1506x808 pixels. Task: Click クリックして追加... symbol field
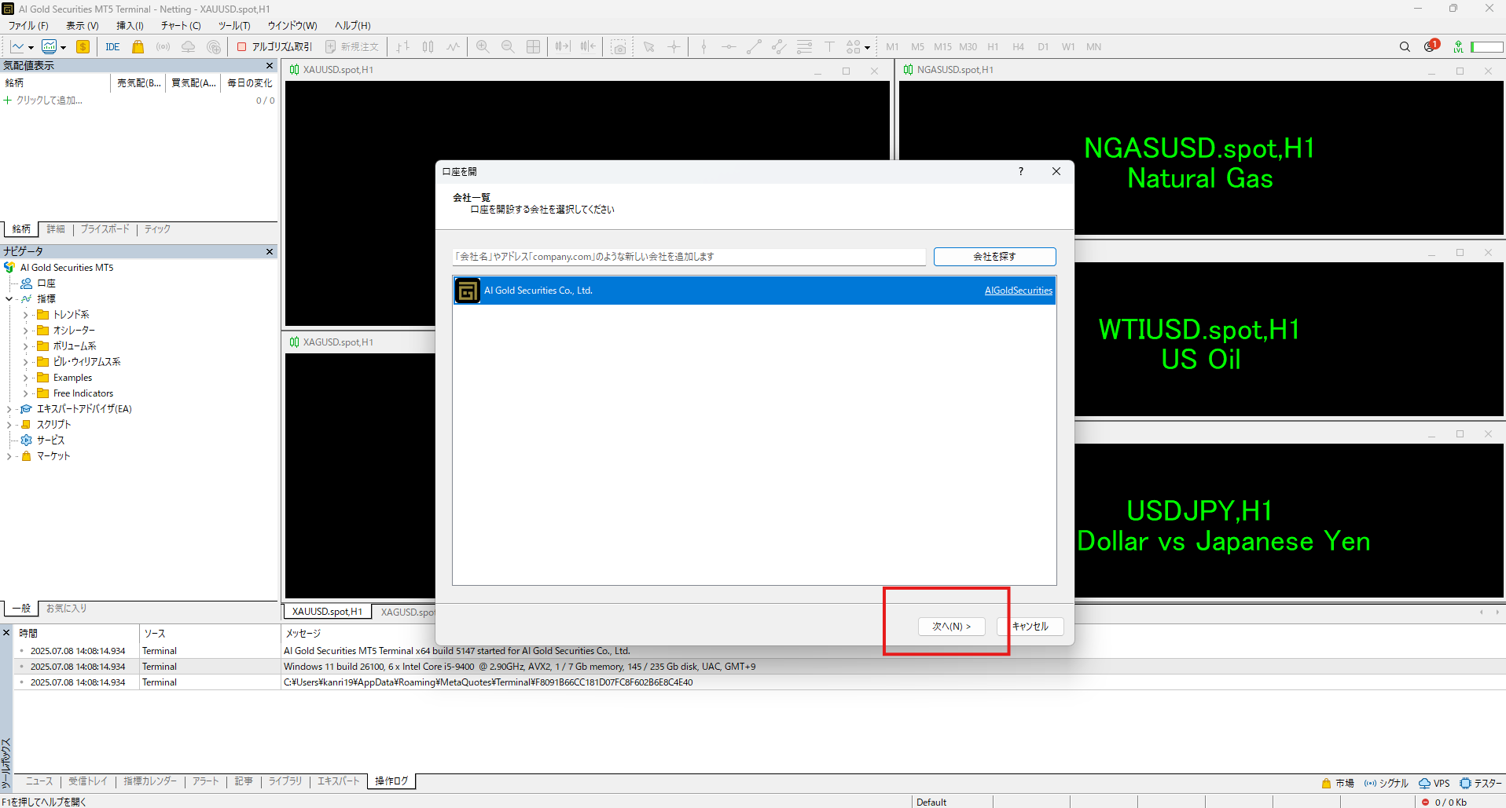tap(49, 101)
